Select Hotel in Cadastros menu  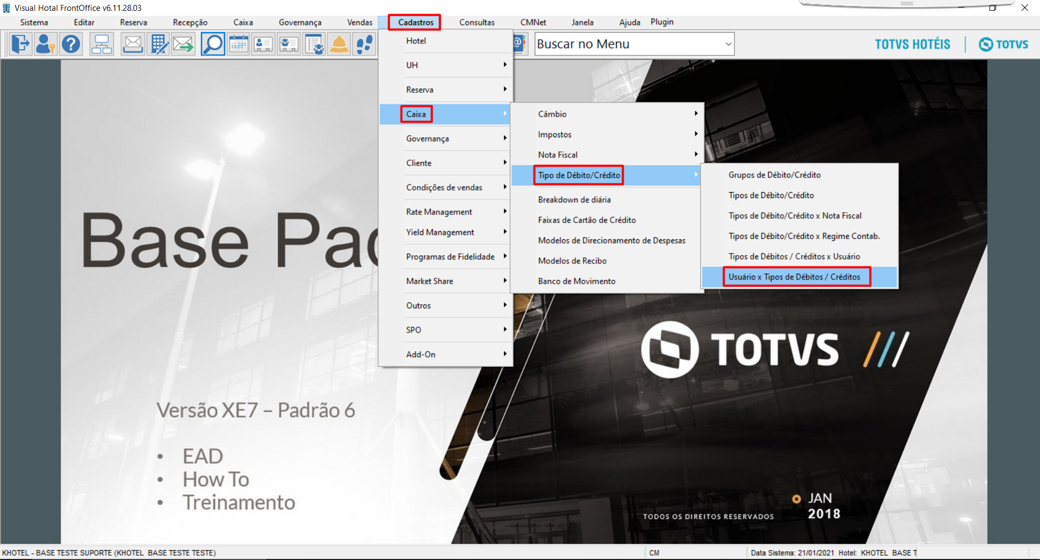[446, 41]
